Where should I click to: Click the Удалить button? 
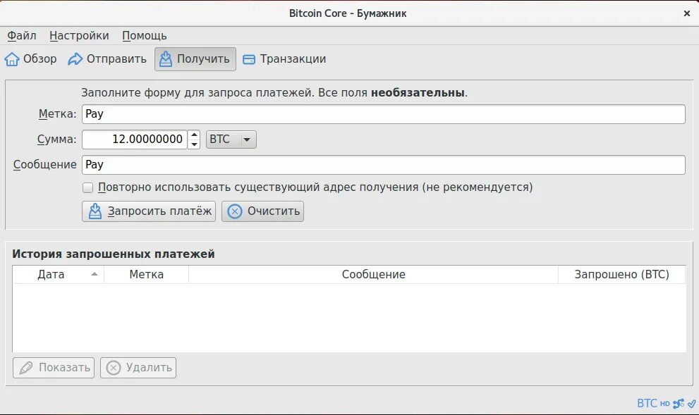[138, 367]
